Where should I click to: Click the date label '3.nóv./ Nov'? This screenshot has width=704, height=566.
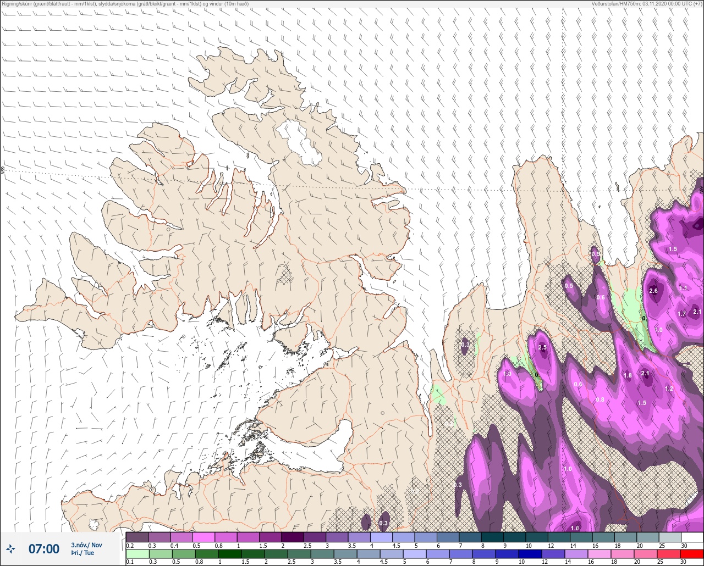click(86, 545)
